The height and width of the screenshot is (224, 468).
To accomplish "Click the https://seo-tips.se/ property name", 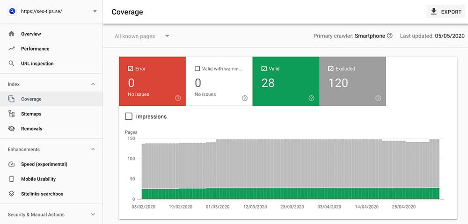I will (x=42, y=11).
